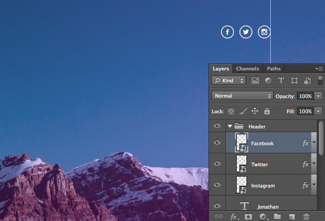Open the Normal blend mode dropdown

point(242,96)
